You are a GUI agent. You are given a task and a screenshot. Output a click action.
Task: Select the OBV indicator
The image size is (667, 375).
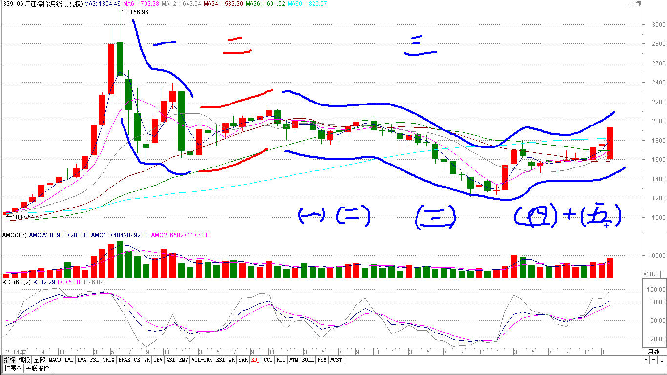click(158, 360)
